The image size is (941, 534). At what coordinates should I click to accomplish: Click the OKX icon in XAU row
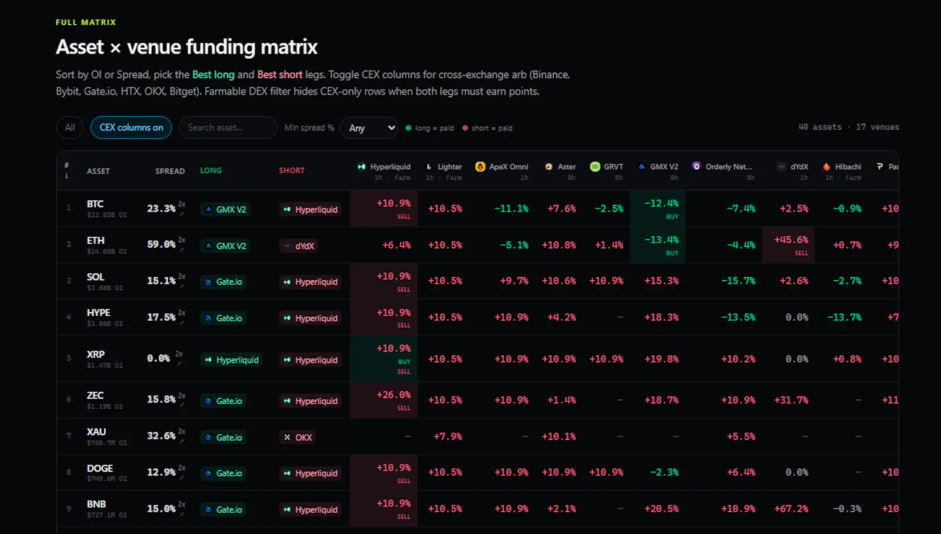tap(287, 437)
